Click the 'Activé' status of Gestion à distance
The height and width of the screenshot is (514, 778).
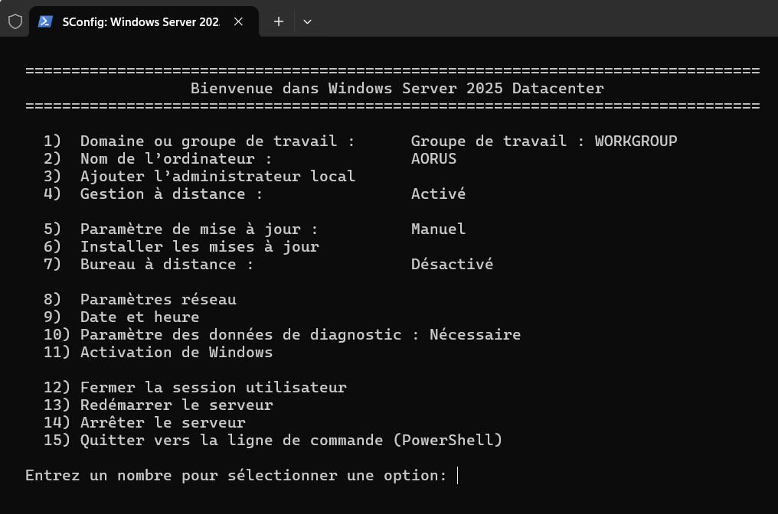point(438,194)
